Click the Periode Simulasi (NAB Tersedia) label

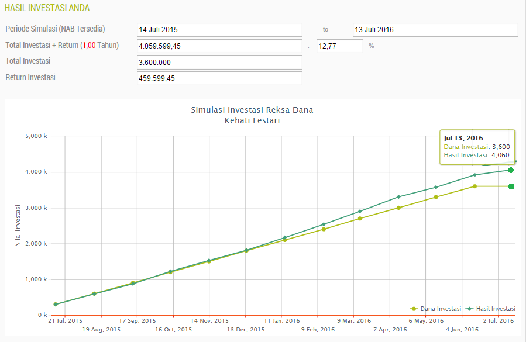tap(56, 29)
